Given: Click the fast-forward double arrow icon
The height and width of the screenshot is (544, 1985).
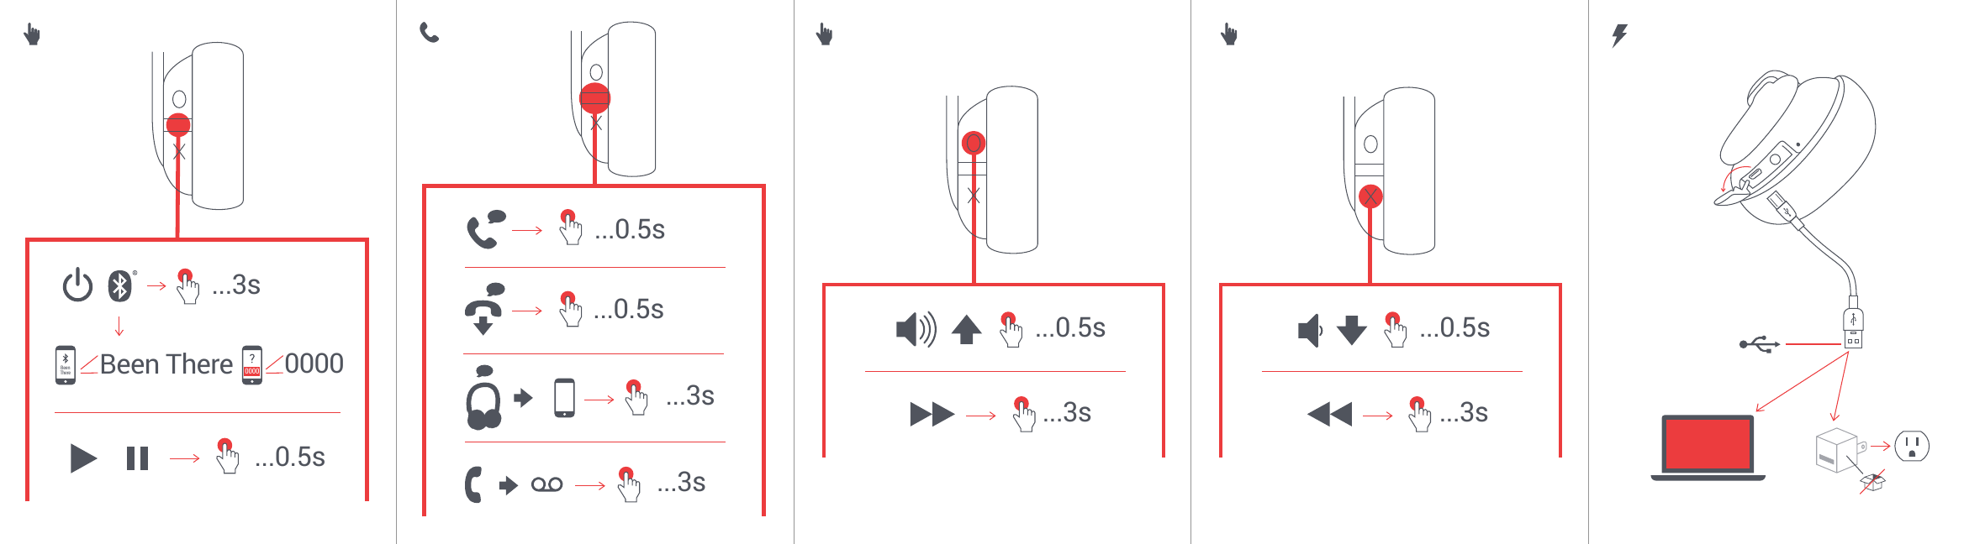Looking at the screenshot, I should (932, 414).
